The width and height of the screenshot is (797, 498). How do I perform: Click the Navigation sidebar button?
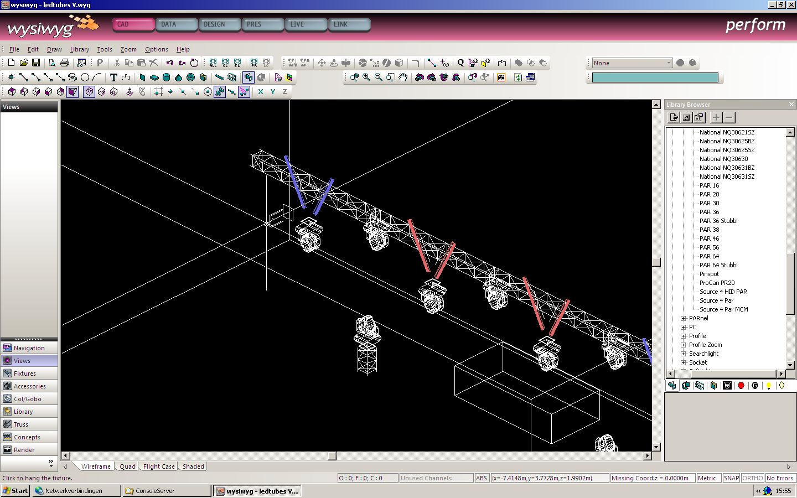pos(29,348)
